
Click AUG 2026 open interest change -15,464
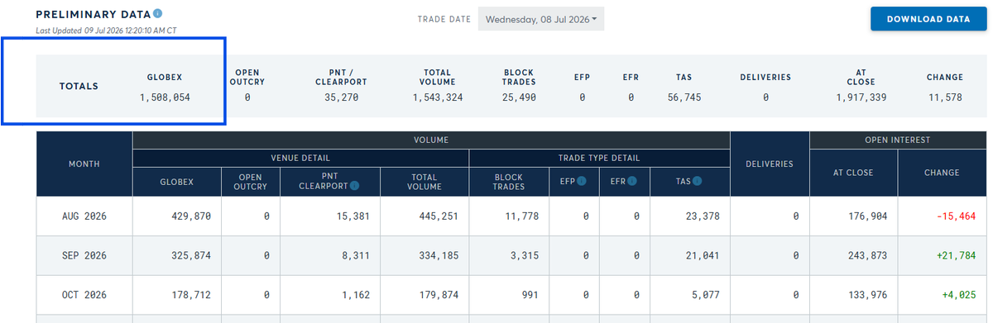[x=955, y=216]
